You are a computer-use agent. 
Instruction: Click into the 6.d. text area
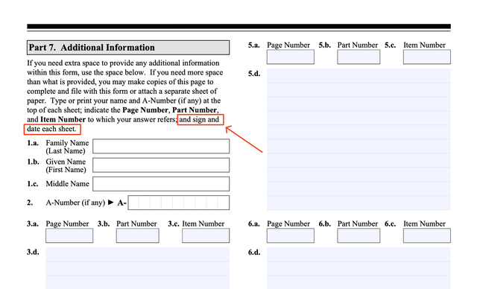click(358, 268)
